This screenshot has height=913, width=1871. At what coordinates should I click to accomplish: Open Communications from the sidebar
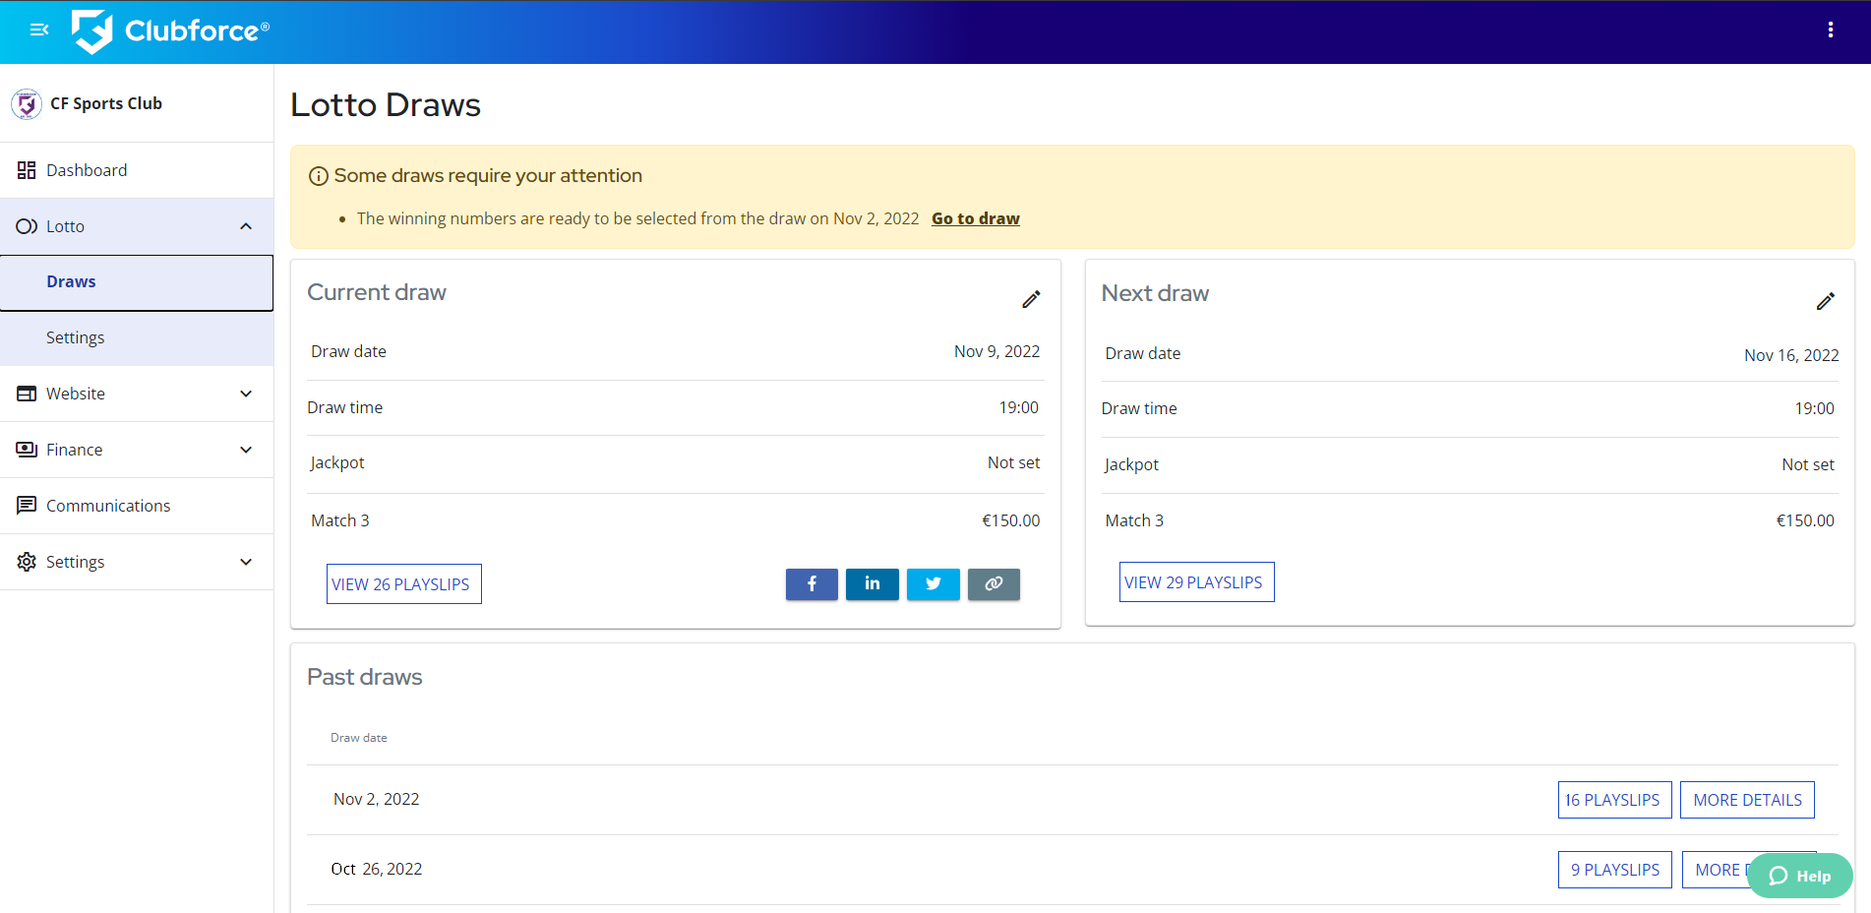pyautogui.click(x=108, y=506)
